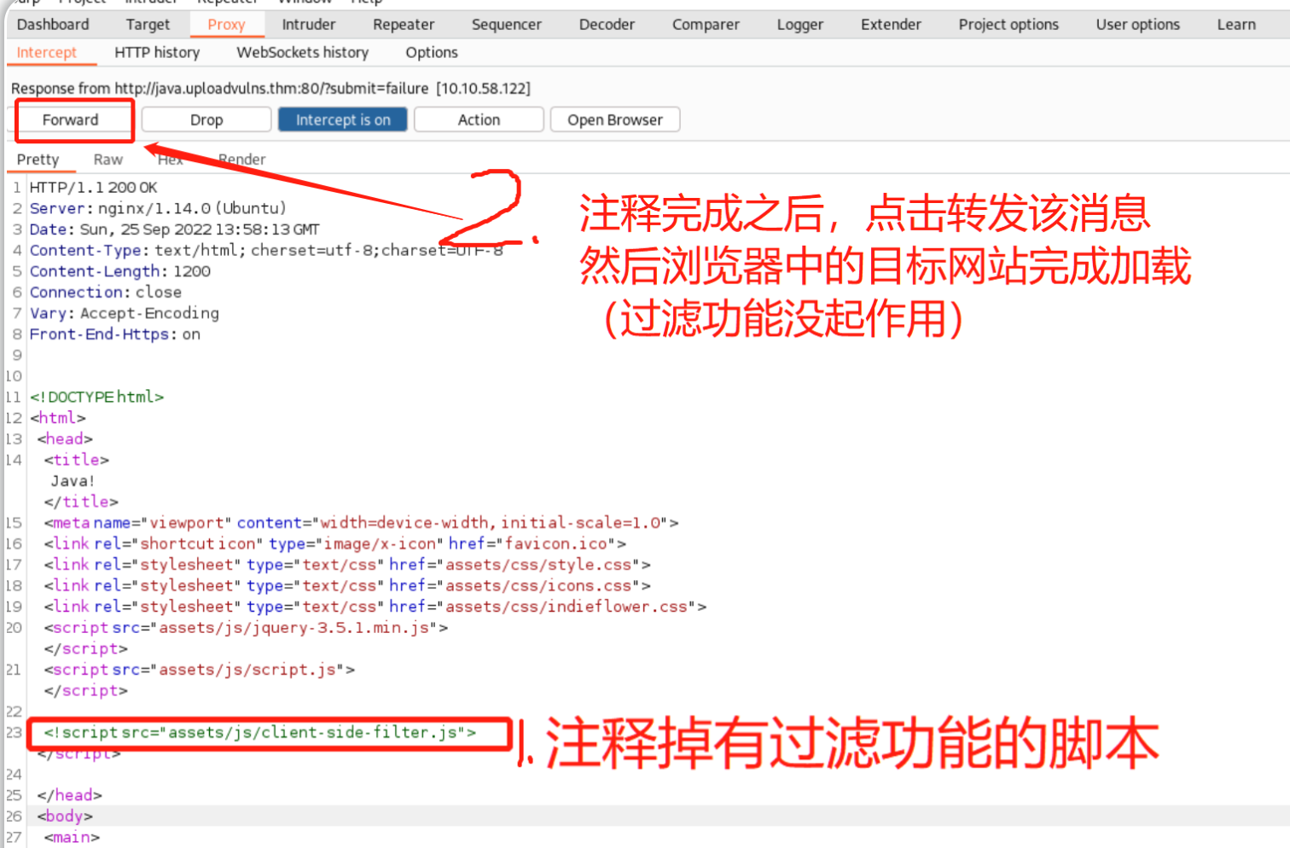Open the proxy Options sub-tab
Viewport: 1290px width, 848px height.
click(x=432, y=52)
